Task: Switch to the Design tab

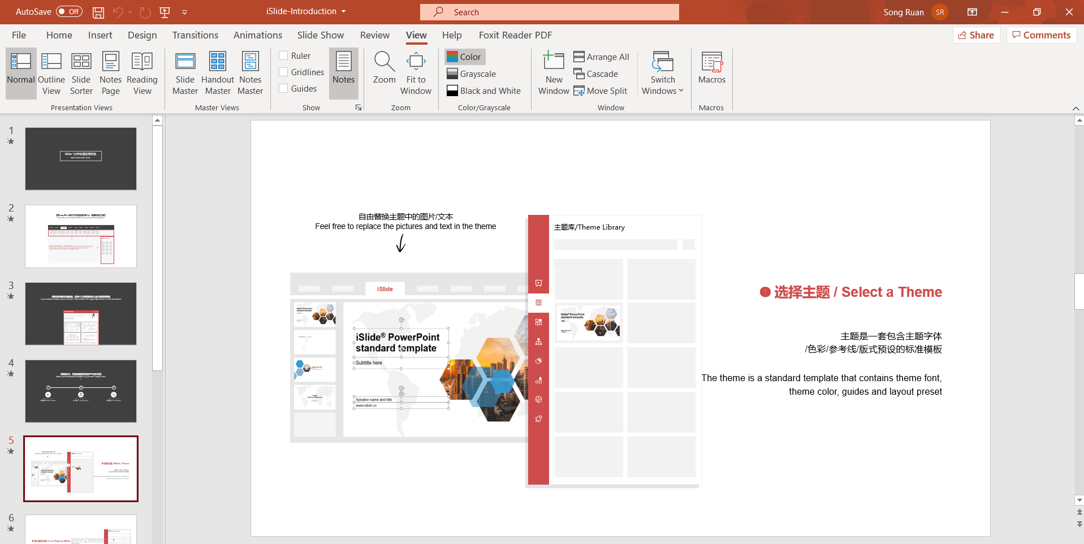Action: point(142,35)
